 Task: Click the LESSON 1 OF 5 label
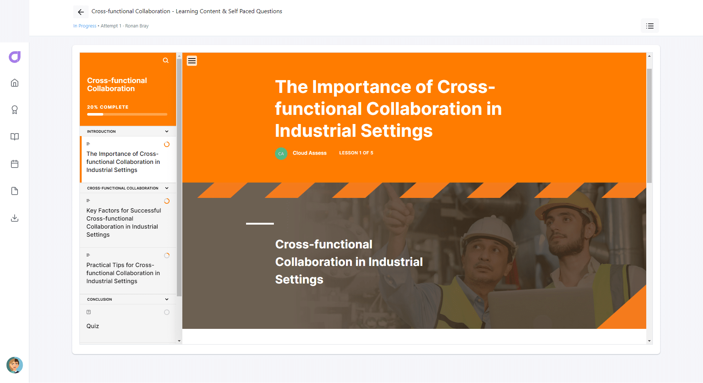pos(356,153)
